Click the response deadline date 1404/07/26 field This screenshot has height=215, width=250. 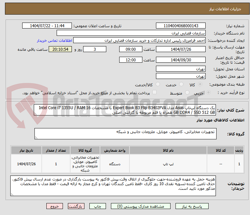point(181,49)
